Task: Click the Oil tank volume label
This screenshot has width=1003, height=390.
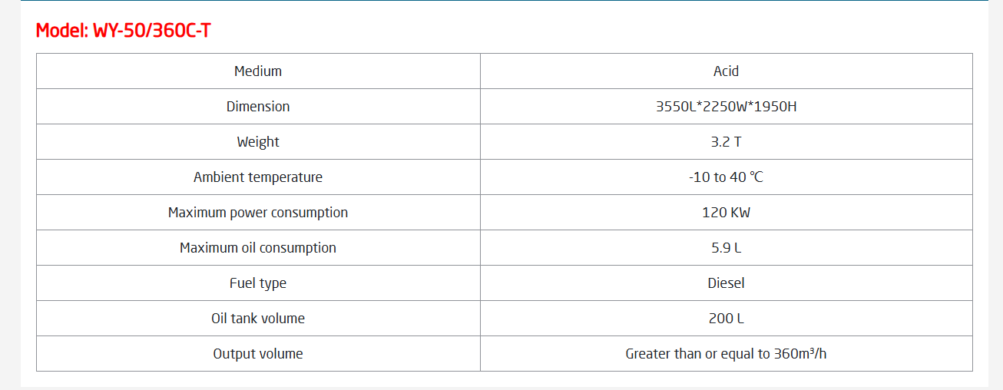Action: pyautogui.click(x=258, y=319)
